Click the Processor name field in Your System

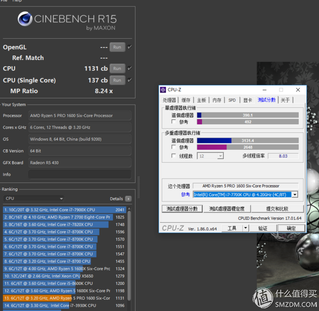tap(80, 115)
